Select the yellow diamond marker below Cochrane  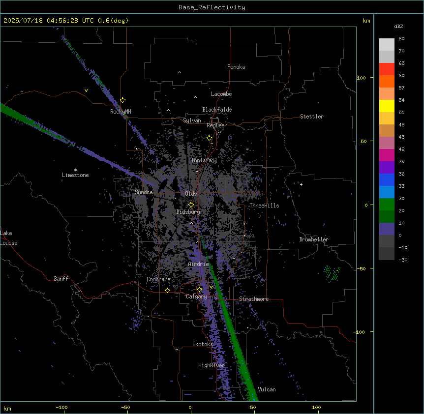[x=167, y=290]
